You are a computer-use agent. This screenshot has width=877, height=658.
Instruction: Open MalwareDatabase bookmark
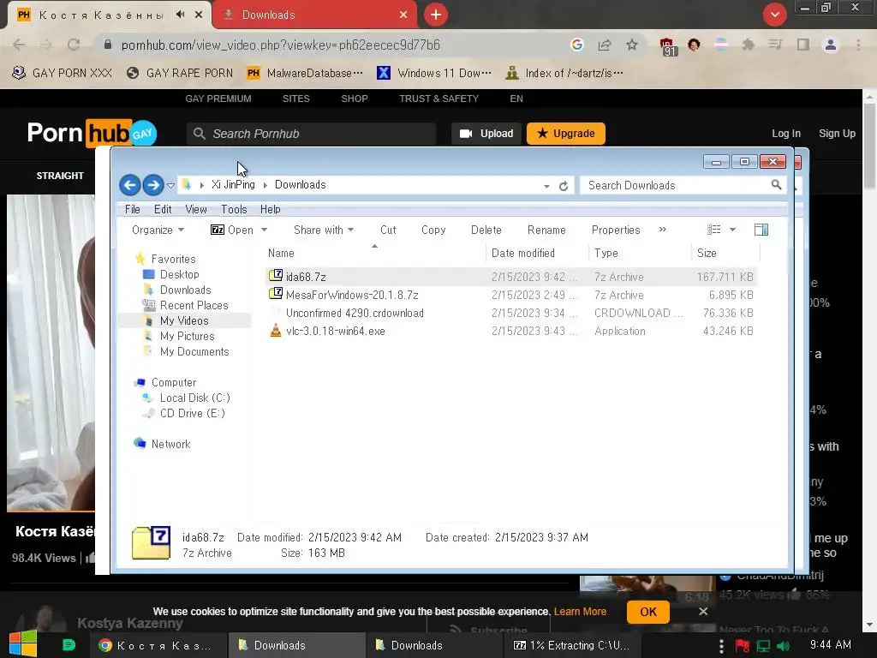coord(305,74)
